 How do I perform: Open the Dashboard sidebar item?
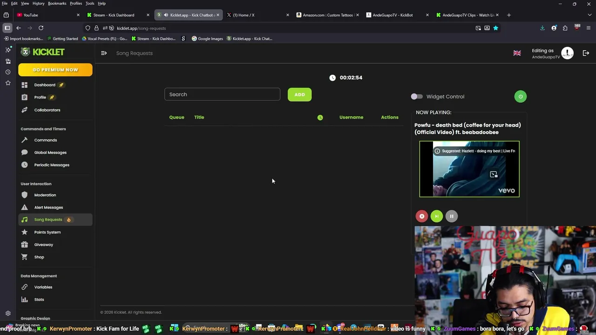coord(55,85)
